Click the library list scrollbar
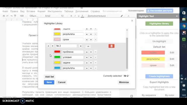 click(x=127, y=53)
